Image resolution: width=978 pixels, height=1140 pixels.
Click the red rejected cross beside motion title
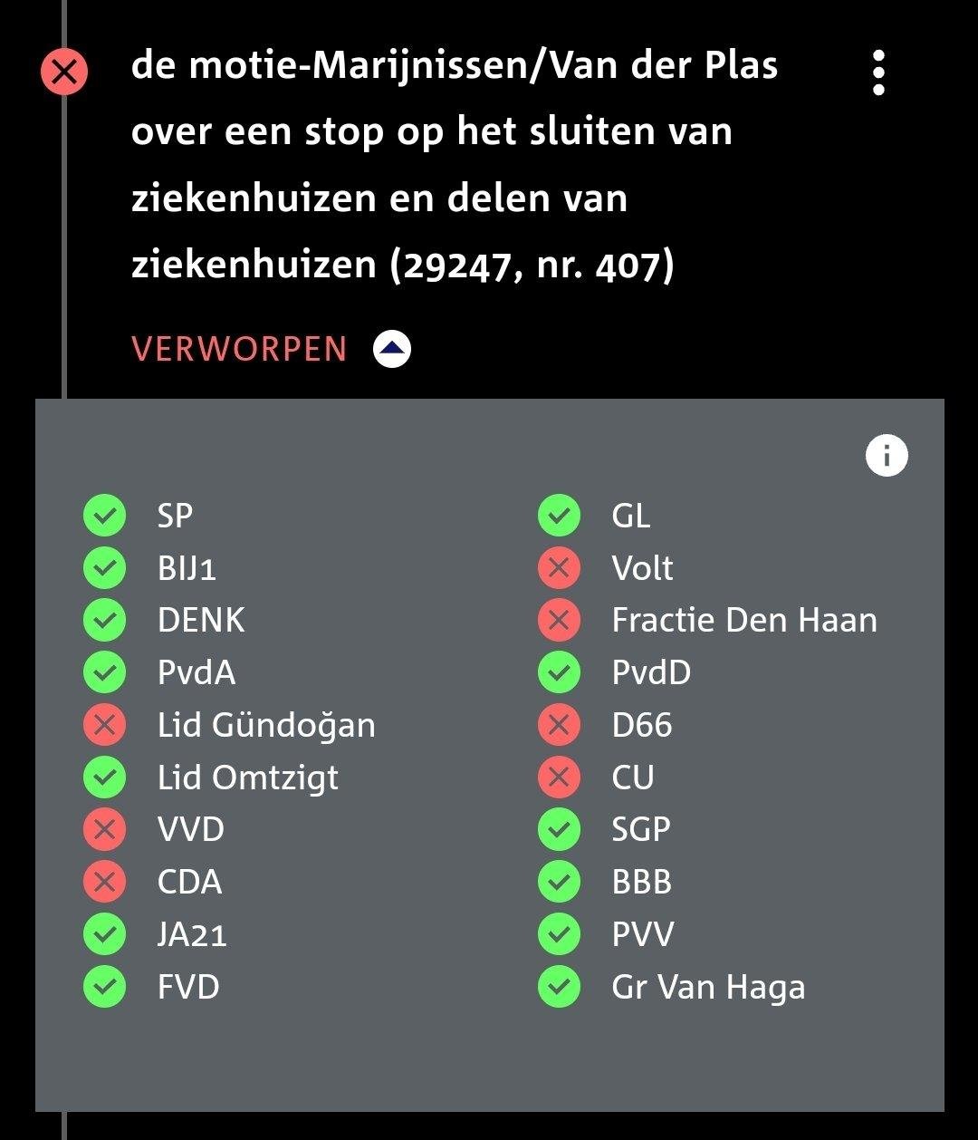pos(64,72)
